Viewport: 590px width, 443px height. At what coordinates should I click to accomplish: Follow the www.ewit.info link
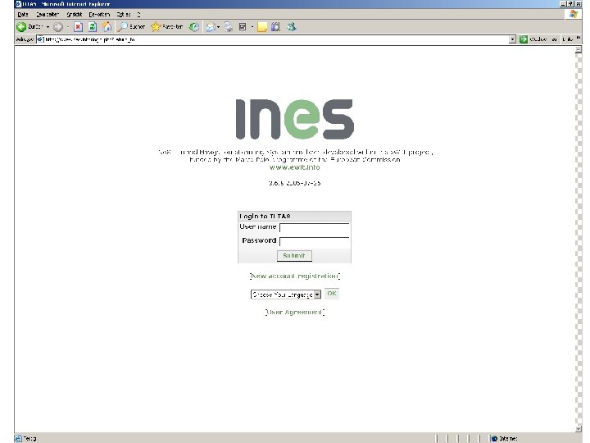pos(295,167)
